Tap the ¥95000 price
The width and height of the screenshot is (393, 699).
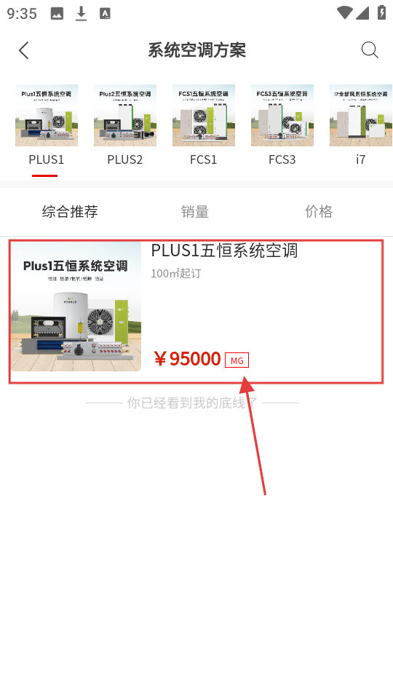pos(187,359)
